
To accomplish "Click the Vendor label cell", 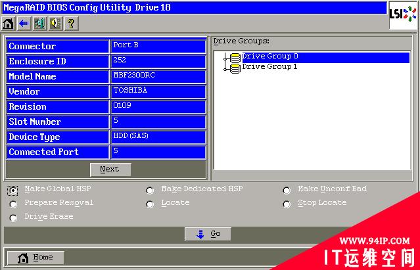I will (58, 91).
